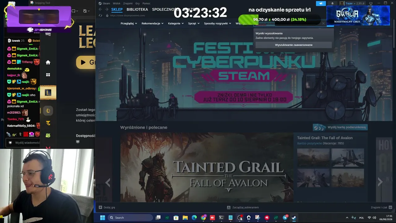
Task: Open Steam from the taskbar
Action: 294,218
